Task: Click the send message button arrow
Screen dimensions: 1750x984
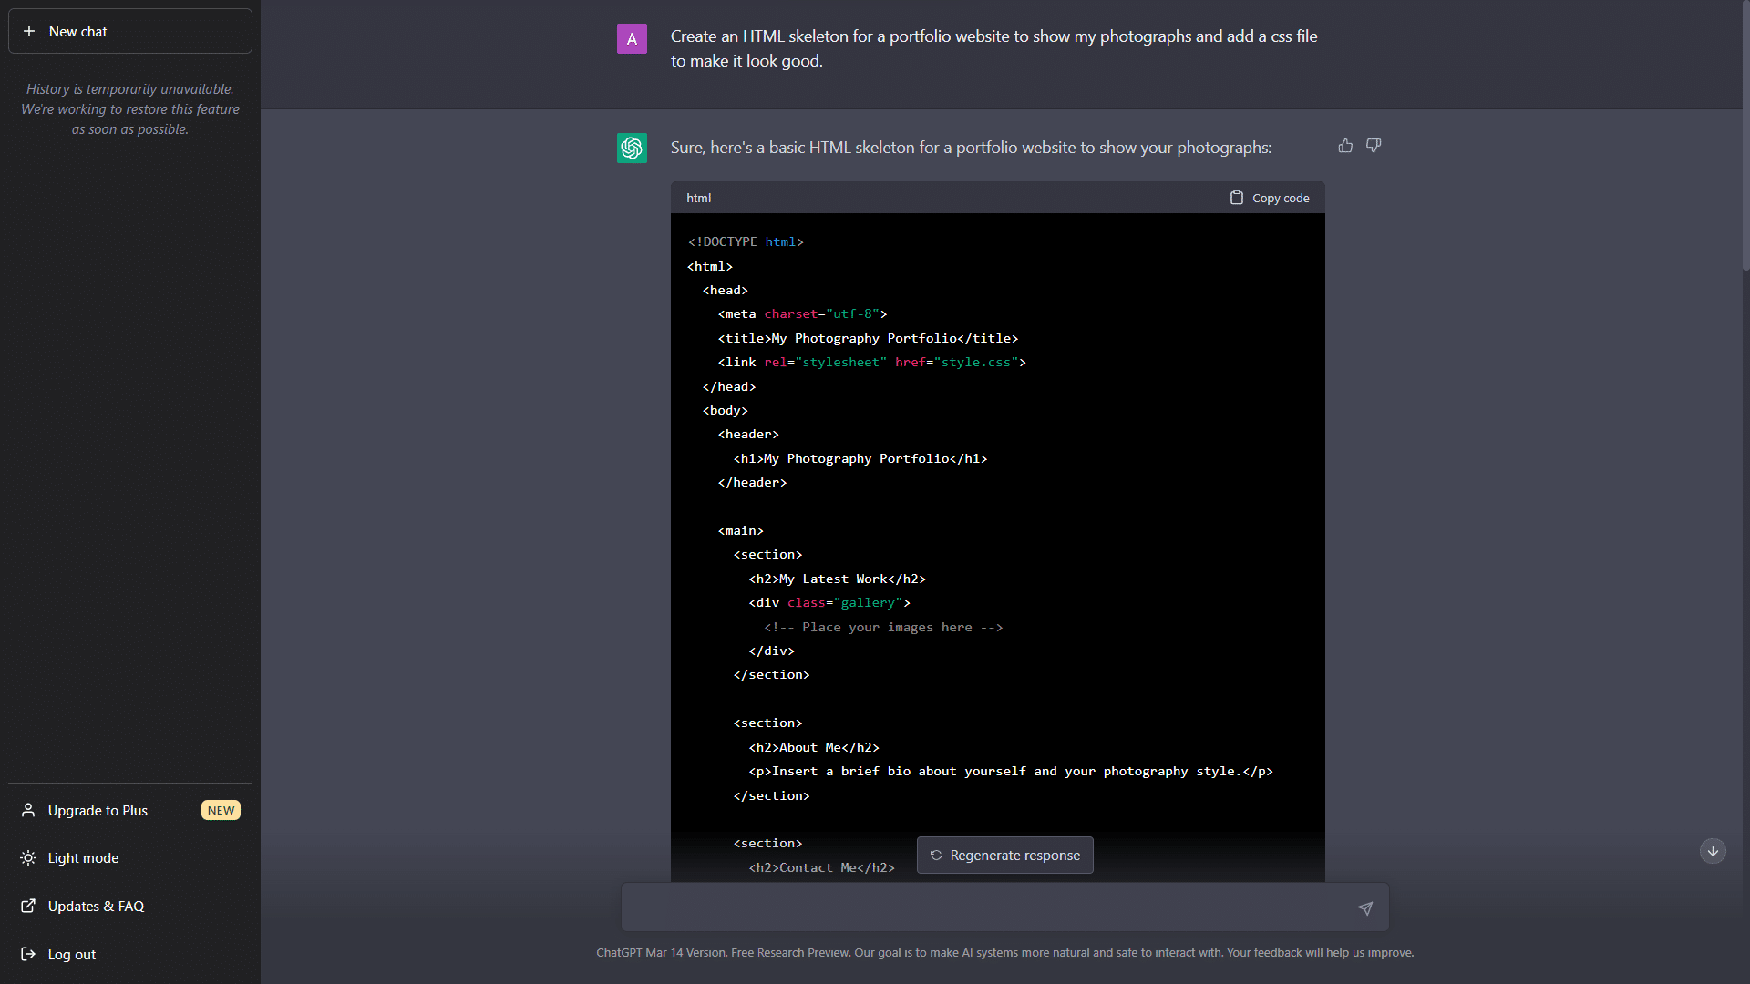Action: click(x=1364, y=908)
